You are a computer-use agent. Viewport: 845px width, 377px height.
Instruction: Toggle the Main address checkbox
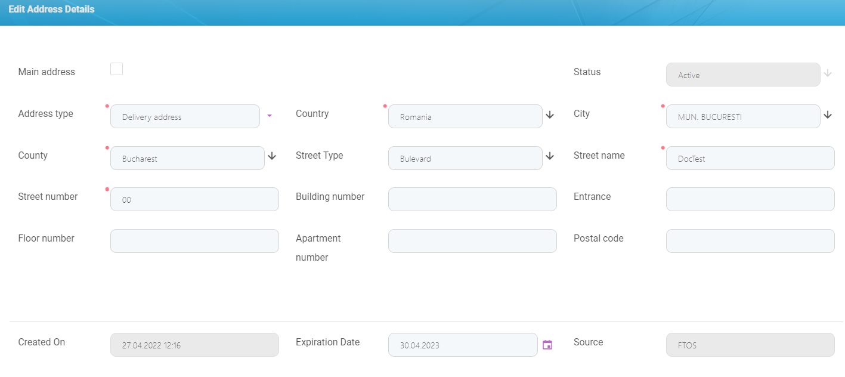pos(117,69)
